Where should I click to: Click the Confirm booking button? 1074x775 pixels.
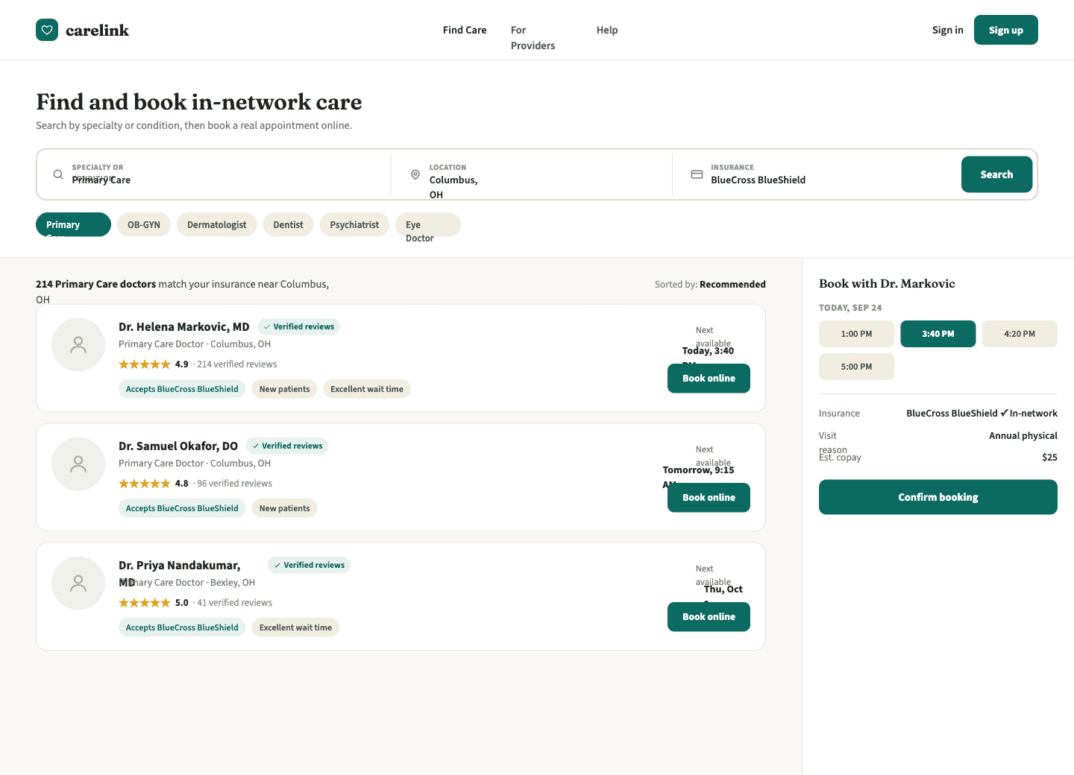[938, 497]
